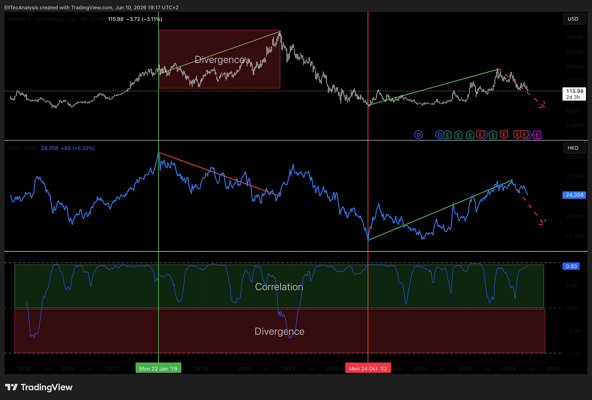592x400 pixels.
Task: Select the CC (HSI1!, close, 20) indicator legend
Action: pos(33,259)
